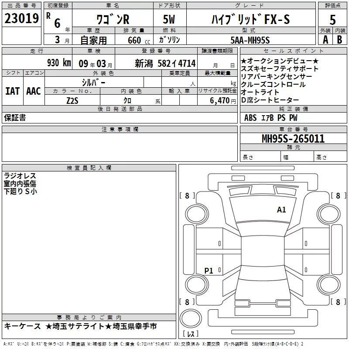Select the 保証書 entry
Viewport: 349px width, 349px height.
tap(15, 118)
